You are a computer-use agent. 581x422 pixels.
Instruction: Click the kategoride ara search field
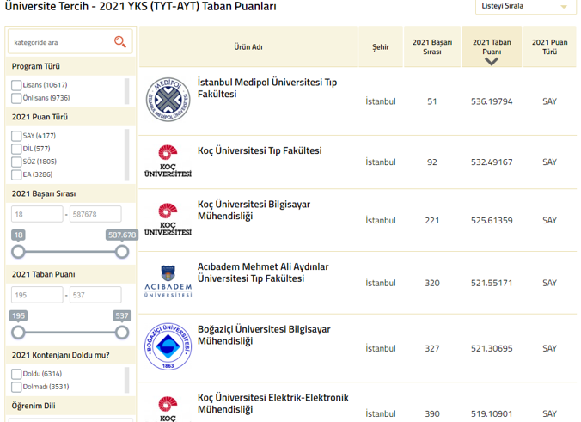[x=60, y=41]
